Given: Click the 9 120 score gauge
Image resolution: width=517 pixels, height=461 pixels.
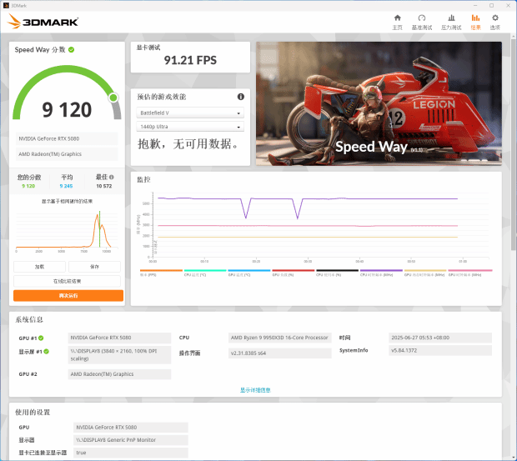Looking at the screenshot, I should pos(67,94).
